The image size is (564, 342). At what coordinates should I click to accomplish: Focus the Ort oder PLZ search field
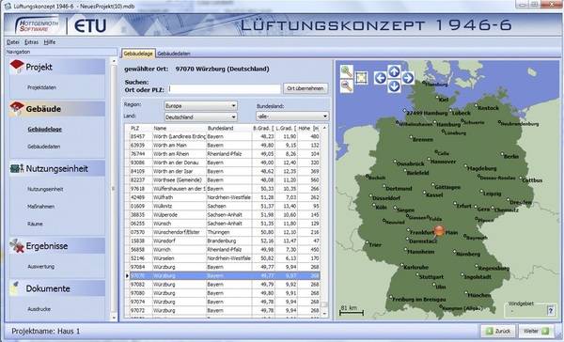click(225, 89)
